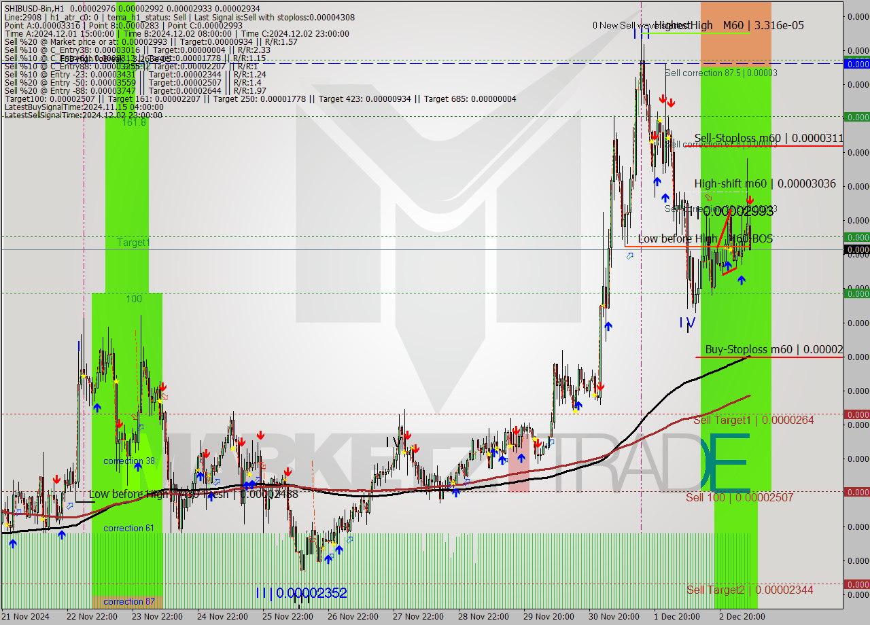Click the '27 Nov 22:00' time axis label

coord(418,617)
